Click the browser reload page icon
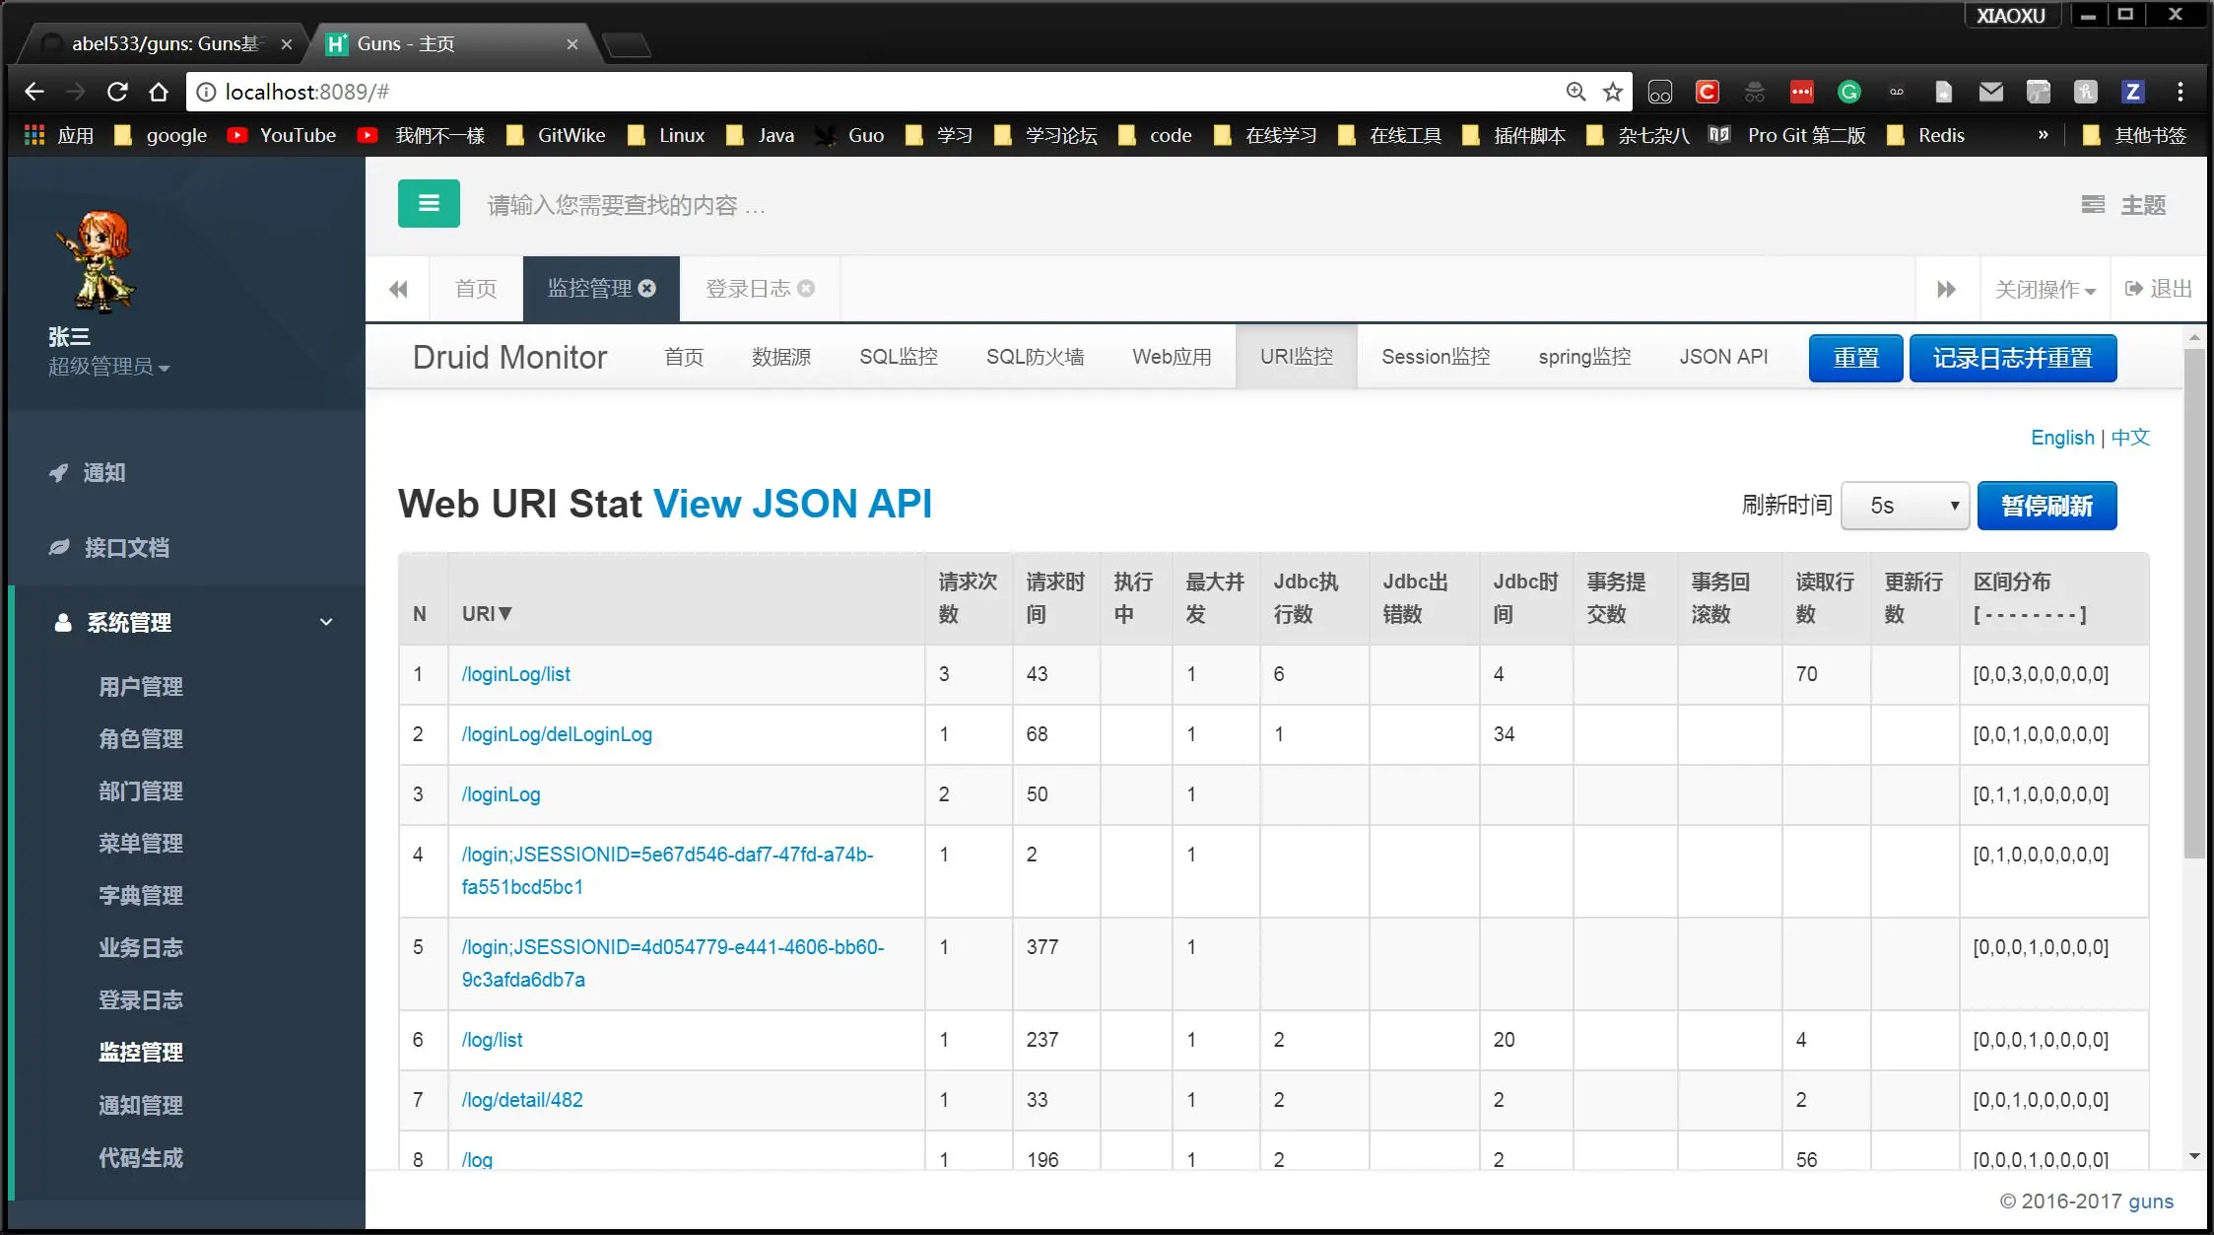Image resolution: width=2214 pixels, height=1235 pixels. click(117, 92)
